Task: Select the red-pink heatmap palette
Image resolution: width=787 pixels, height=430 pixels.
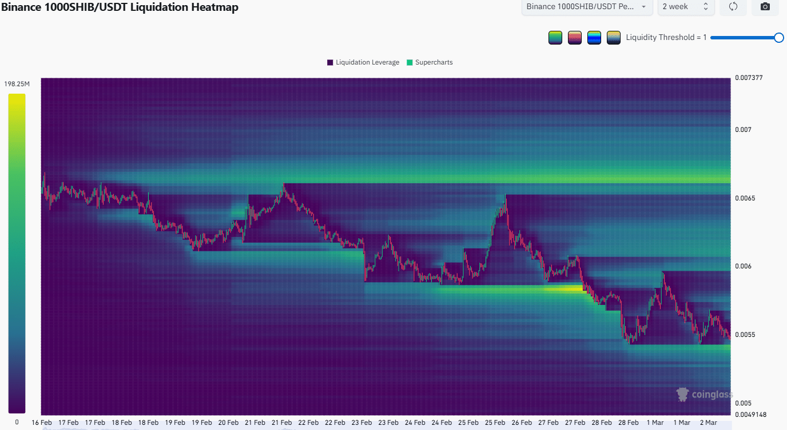Action: click(x=574, y=37)
